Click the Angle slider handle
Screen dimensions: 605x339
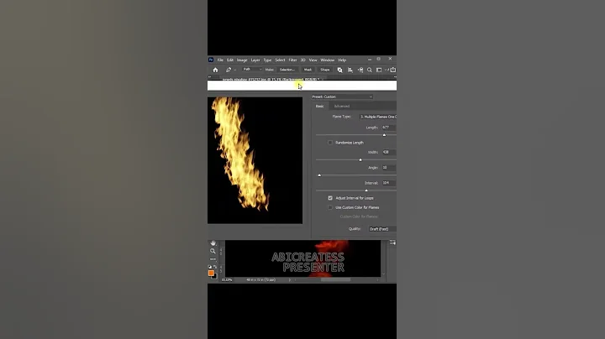[x=319, y=175]
